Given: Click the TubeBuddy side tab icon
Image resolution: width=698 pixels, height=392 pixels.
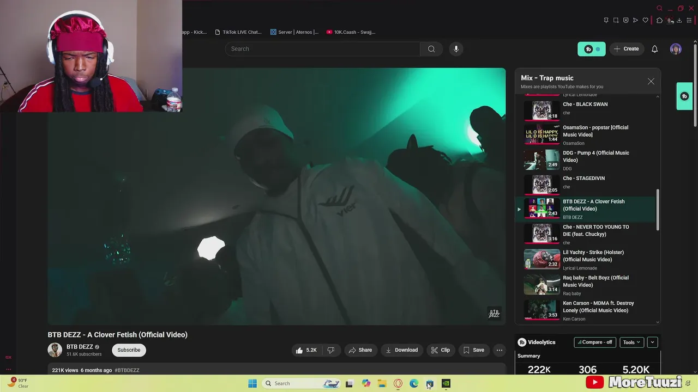Looking at the screenshot, I should pos(684,96).
